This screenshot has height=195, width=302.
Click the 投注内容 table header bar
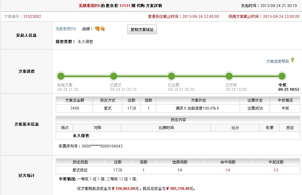pyautogui.click(x=178, y=120)
